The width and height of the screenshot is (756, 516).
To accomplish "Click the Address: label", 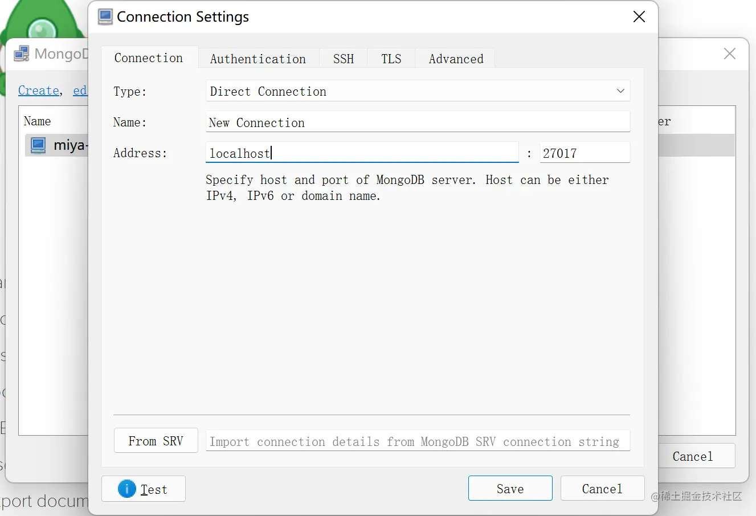I will pyautogui.click(x=140, y=153).
